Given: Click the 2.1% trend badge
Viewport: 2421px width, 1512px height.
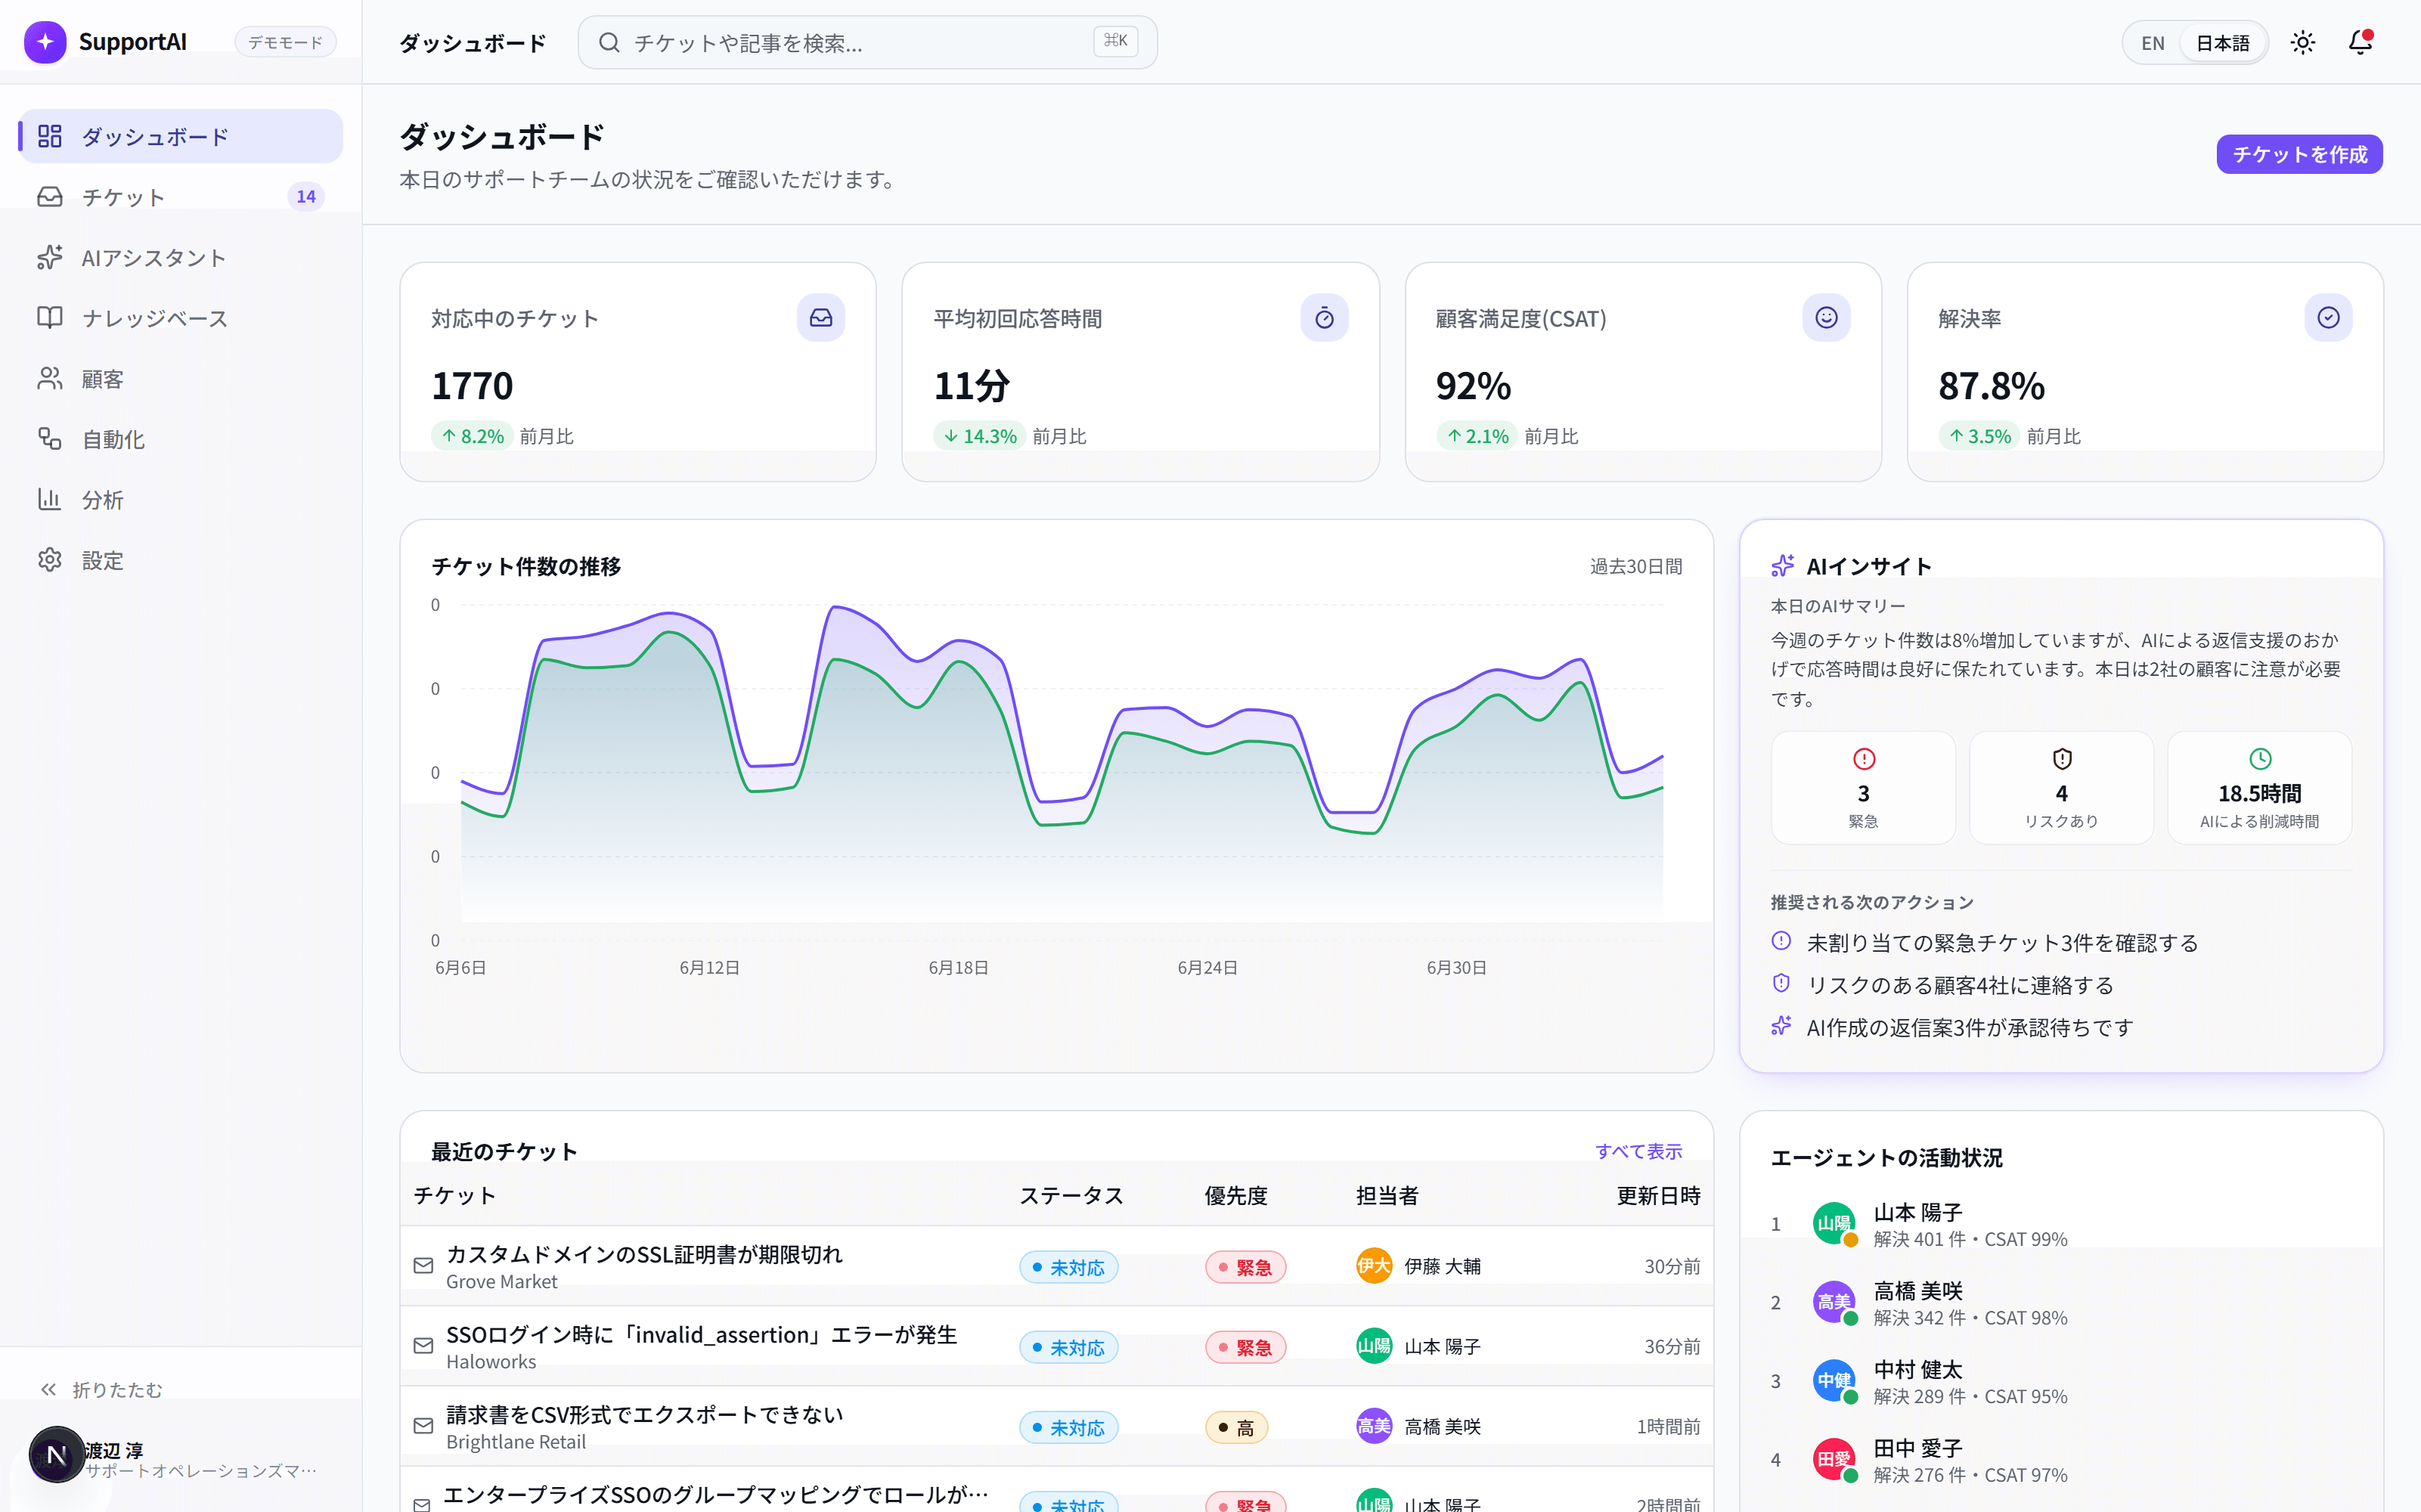Looking at the screenshot, I should coord(1477,436).
